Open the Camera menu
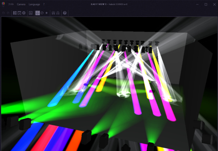Image resolution: width=218 pixels, height=151 pixels. click(x=21, y=4)
